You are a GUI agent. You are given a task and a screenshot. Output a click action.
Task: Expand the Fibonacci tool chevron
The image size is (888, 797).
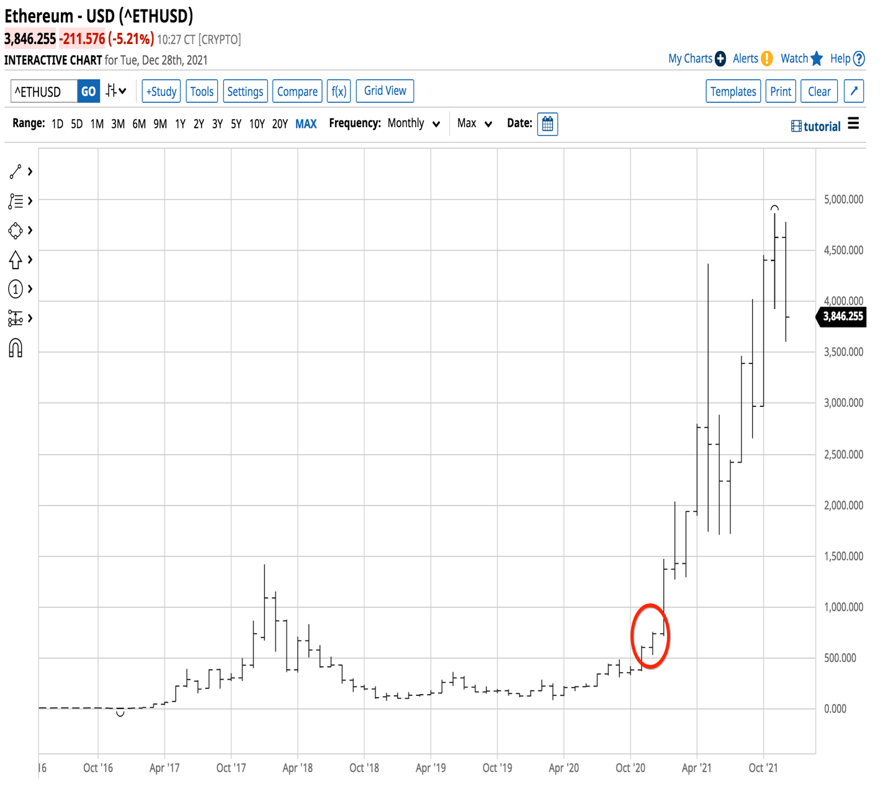tap(30, 201)
